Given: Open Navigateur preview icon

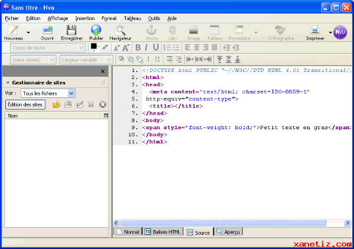Looking at the screenshot, I should 120,30.
